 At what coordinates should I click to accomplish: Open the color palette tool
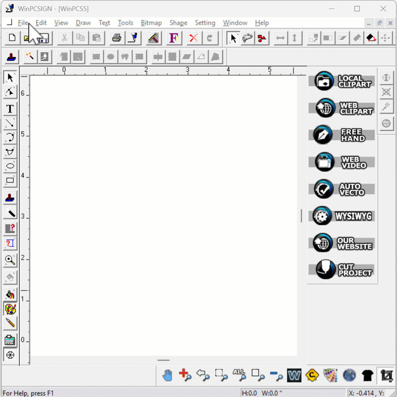point(10,309)
